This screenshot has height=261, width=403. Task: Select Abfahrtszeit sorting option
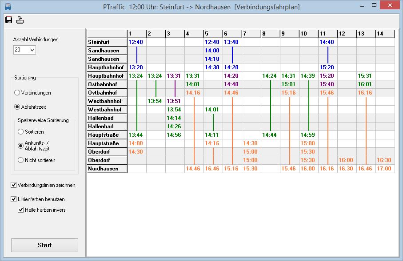coord(17,107)
